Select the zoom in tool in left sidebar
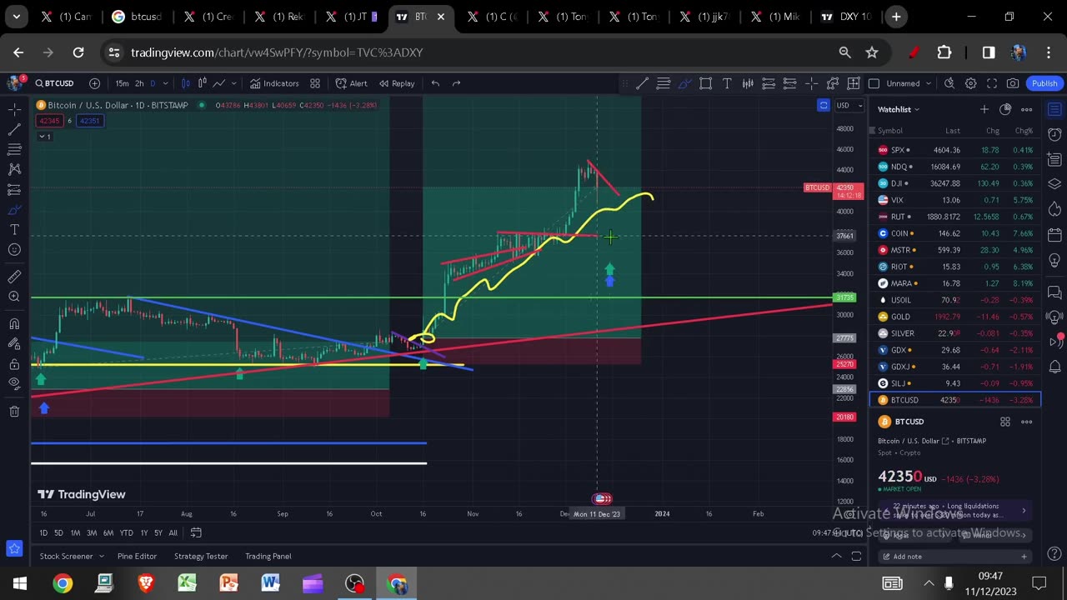The image size is (1067, 600). point(14,297)
